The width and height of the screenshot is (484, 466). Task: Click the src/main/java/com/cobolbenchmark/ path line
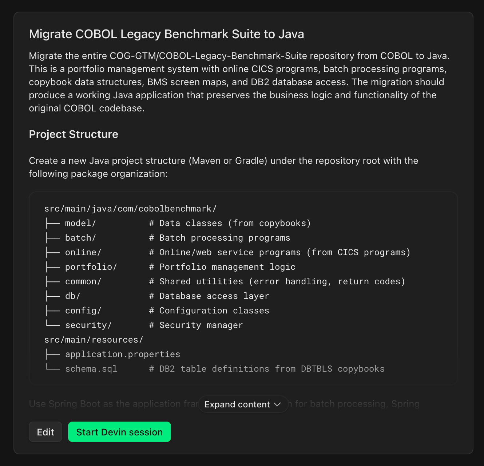[x=131, y=209]
